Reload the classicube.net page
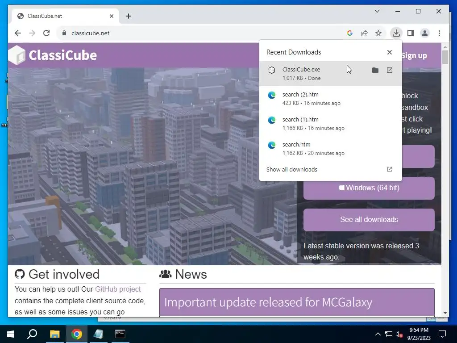 tap(46, 33)
